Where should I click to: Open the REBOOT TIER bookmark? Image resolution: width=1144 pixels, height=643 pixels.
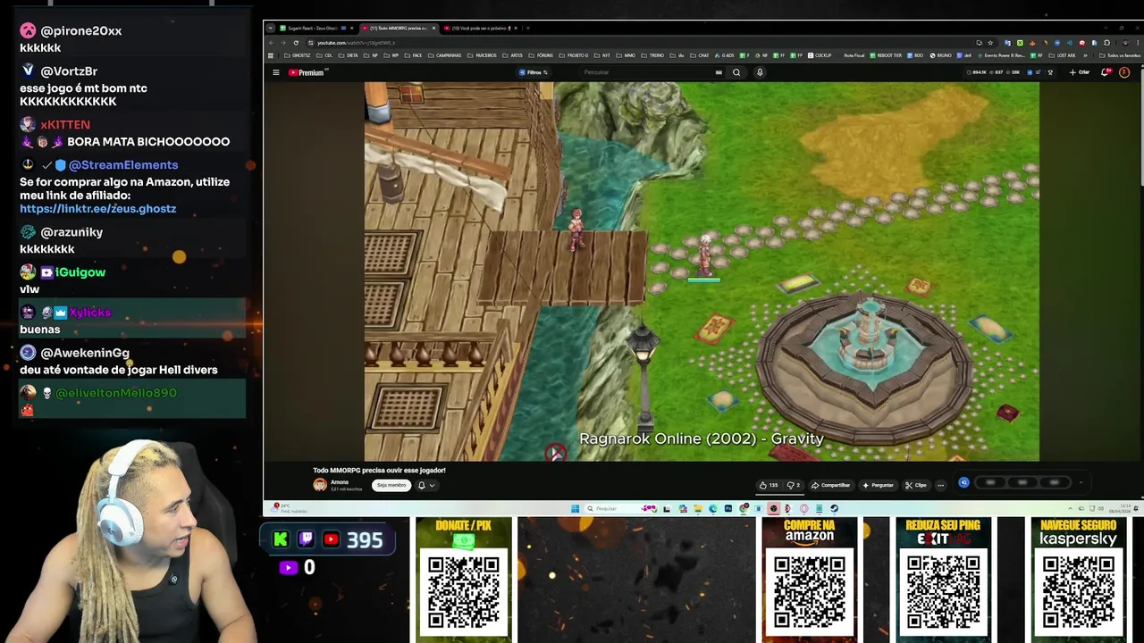(886, 55)
